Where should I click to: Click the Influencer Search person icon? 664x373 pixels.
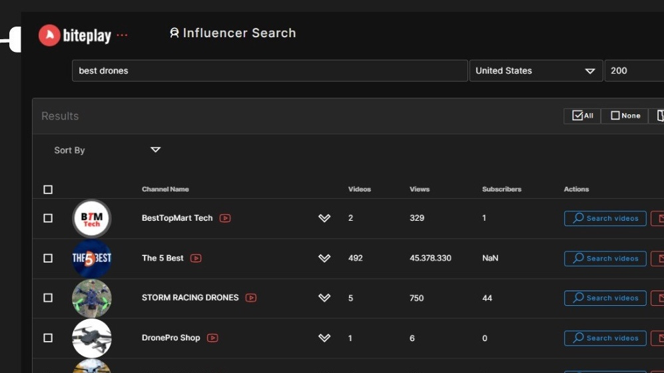click(174, 33)
